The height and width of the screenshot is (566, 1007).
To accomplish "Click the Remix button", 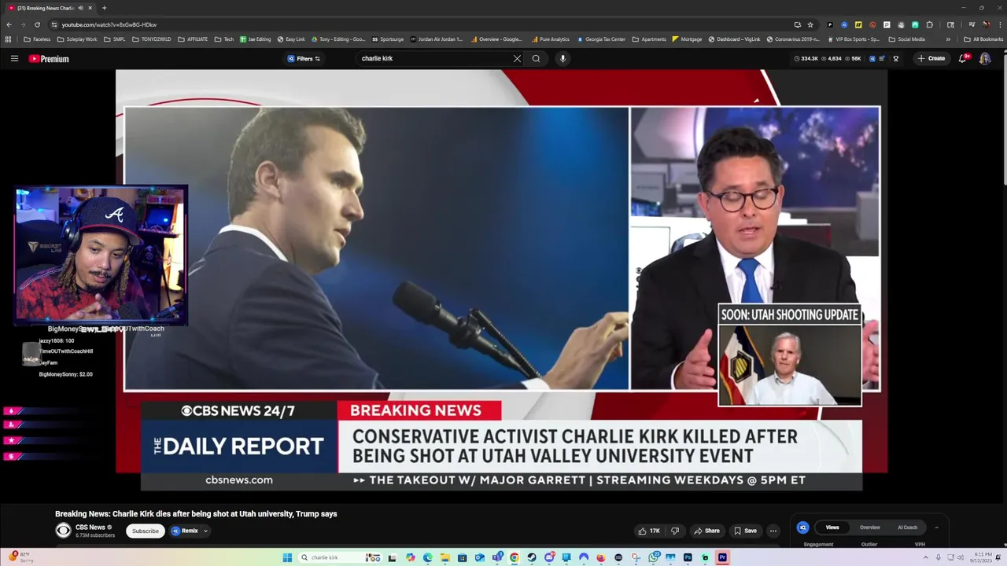I will (186, 531).
